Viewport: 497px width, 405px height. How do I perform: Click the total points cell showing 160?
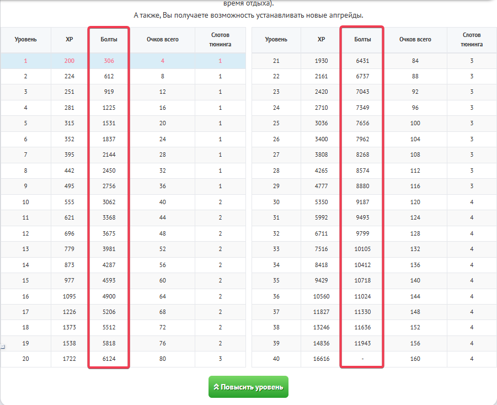click(x=415, y=359)
